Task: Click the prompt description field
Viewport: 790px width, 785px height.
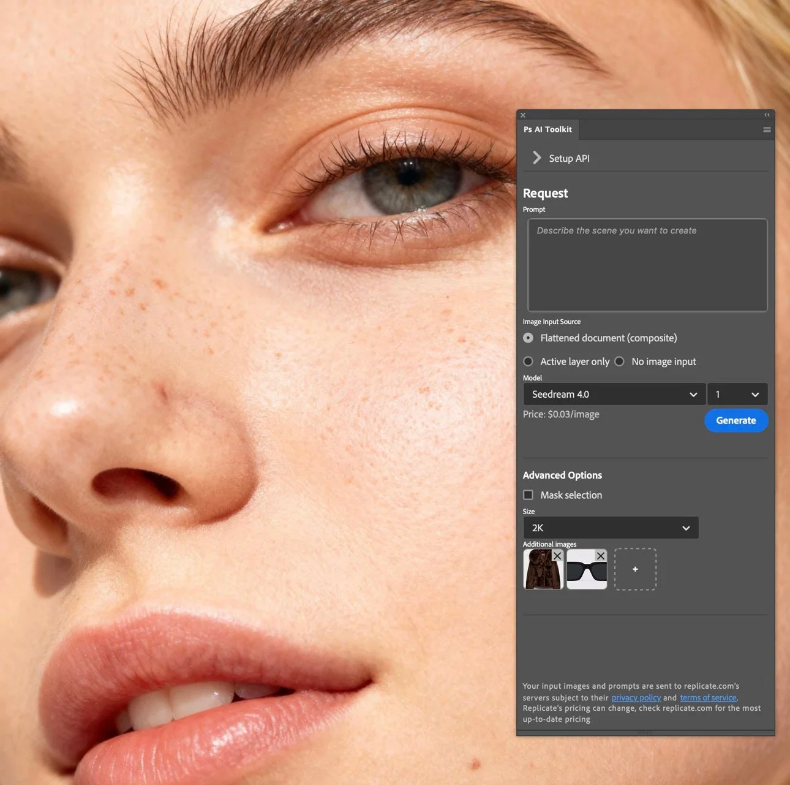Action: (647, 265)
